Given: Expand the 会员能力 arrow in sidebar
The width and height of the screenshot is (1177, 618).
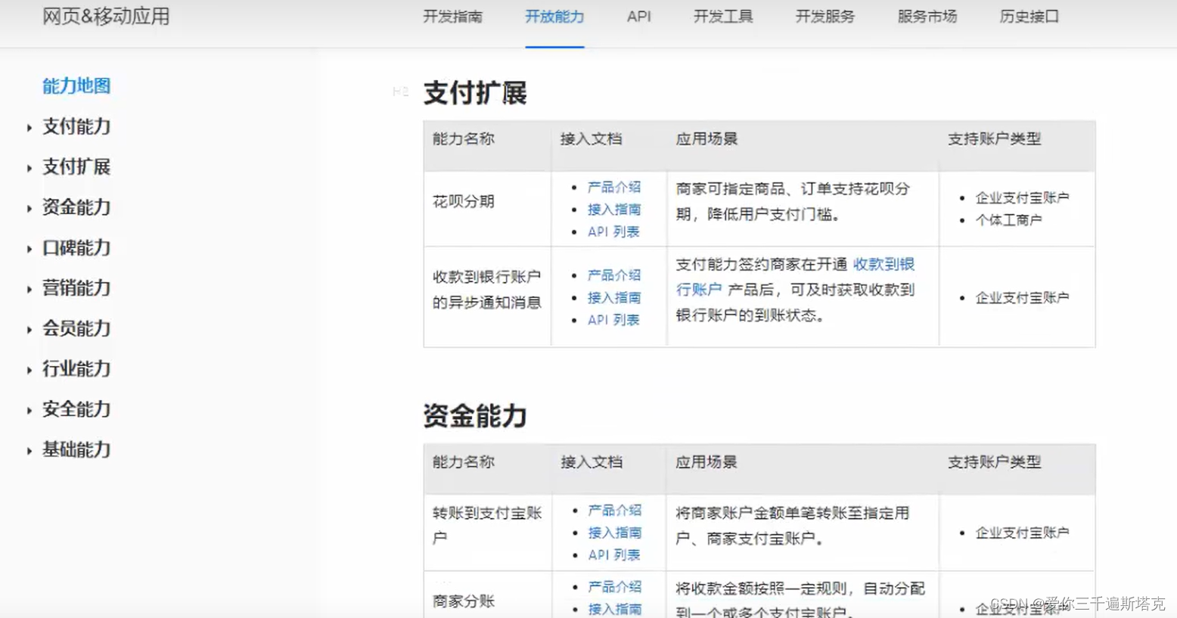Looking at the screenshot, I should click(x=29, y=330).
